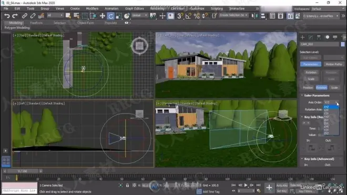Open the Workspaces Default dropdown
Screen dimensions: 347x195
[328, 9]
